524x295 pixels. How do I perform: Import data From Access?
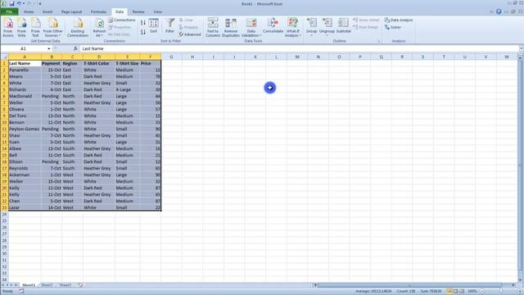tap(8, 27)
